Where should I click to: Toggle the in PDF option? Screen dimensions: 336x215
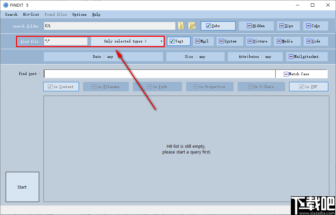click(x=309, y=87)
